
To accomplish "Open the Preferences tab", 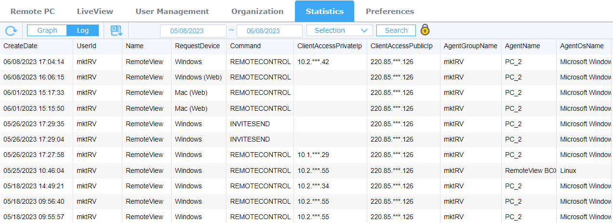I will [390, 11].
